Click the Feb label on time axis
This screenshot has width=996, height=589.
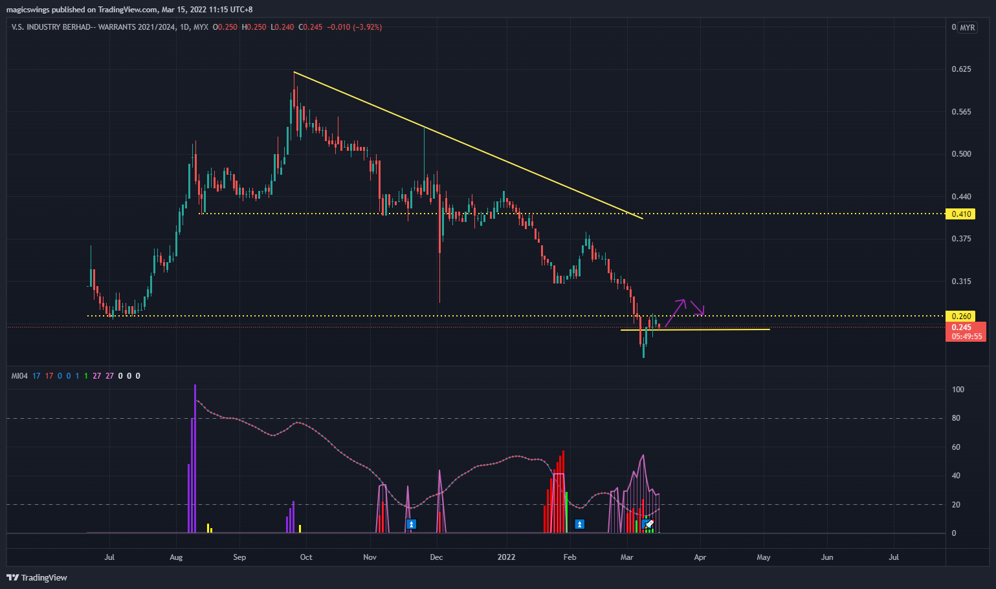570,557
